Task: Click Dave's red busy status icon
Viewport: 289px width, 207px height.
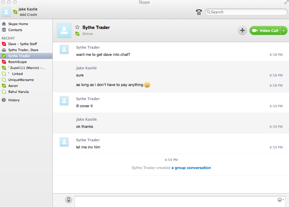Action: click(x=4, y=44)
